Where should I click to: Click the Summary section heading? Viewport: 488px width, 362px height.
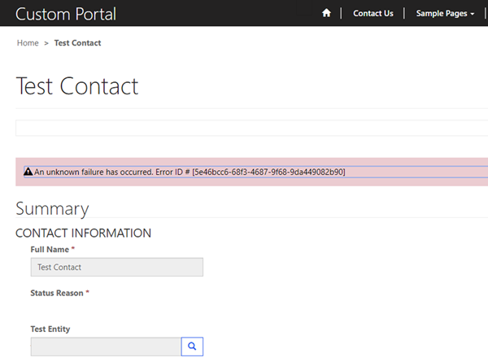52,208
